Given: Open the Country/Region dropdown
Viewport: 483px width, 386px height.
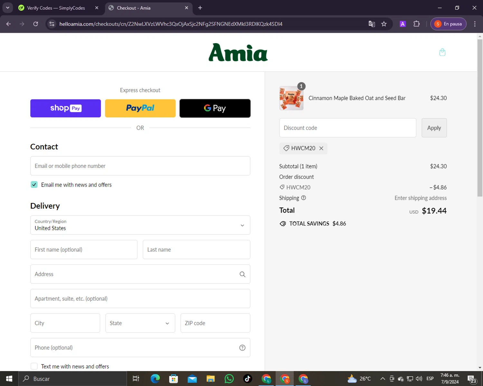Looking at the screenshot, I should pyautogui.click(x=140, y=225).
